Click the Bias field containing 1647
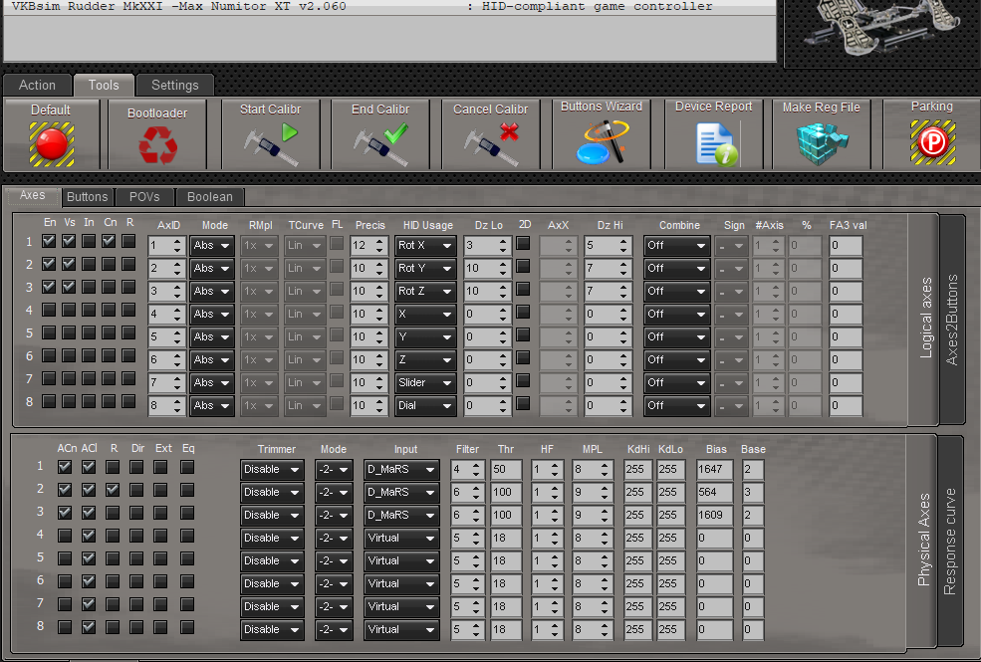Screen dimensions: 981x662 [715, 469]
